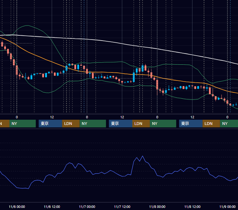
Task: Click the 11/6 12:00 date label
Action: (52, 206)
